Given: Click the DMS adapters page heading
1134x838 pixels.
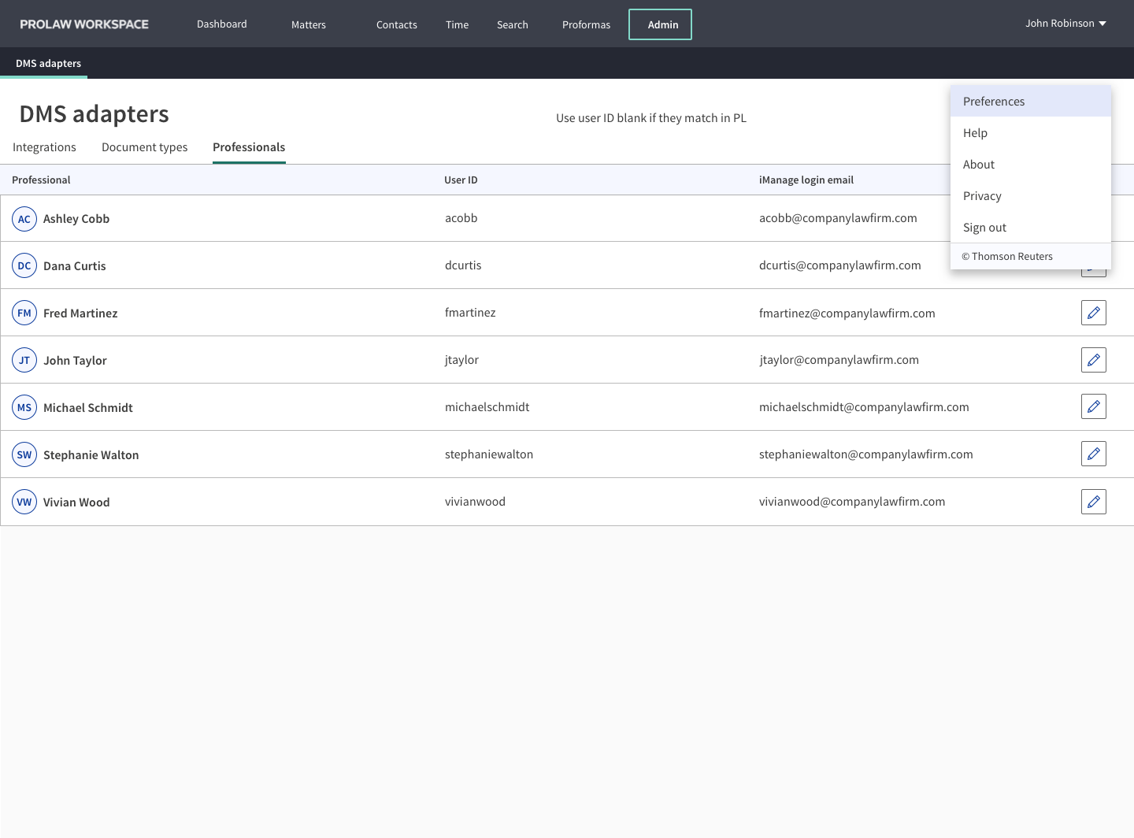Looking at the screenshot, I should coord(94,114).
